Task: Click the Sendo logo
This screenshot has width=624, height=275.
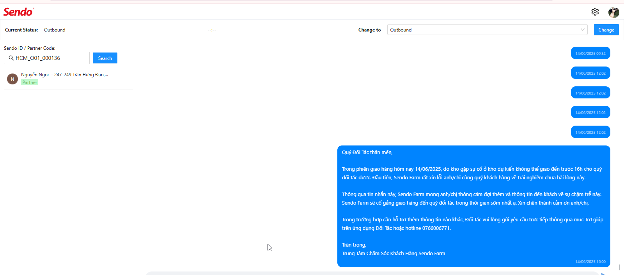Action: (19, 12)
